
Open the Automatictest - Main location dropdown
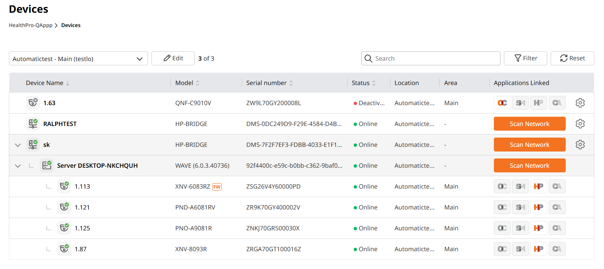[78, 59]
